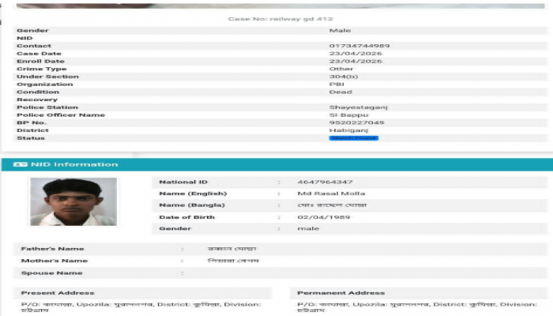Click the BP No. value

click(x=356, y=122)
